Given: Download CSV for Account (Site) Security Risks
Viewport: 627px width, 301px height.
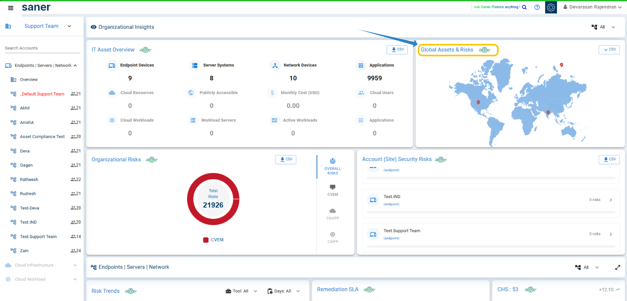Looking at the screenshot, I should (609, 160).
